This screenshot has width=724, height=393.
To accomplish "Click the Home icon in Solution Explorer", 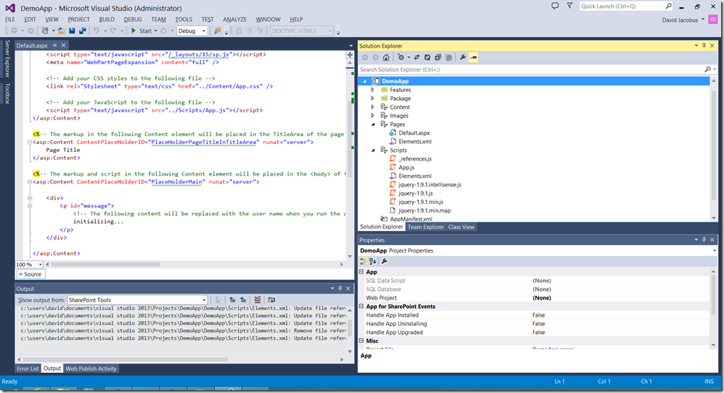I will (386, 57).
